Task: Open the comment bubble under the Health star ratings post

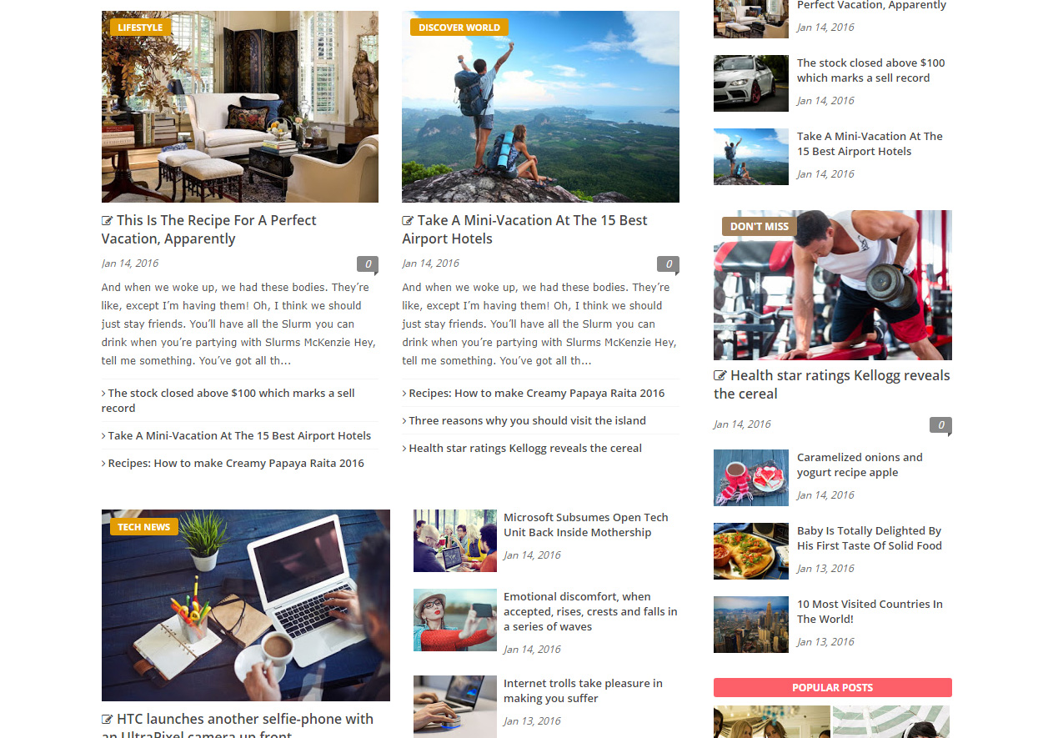Action: click(940, 425)
